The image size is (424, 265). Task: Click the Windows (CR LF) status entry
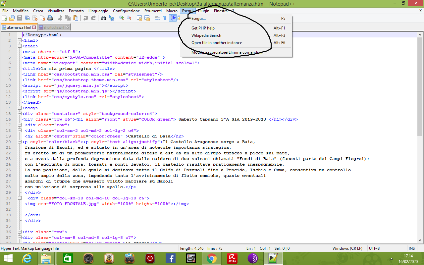[x=347, y=248]
